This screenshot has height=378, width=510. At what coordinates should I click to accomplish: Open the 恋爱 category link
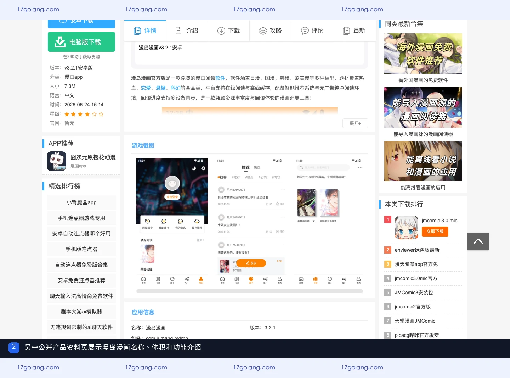tap(146, 88)
